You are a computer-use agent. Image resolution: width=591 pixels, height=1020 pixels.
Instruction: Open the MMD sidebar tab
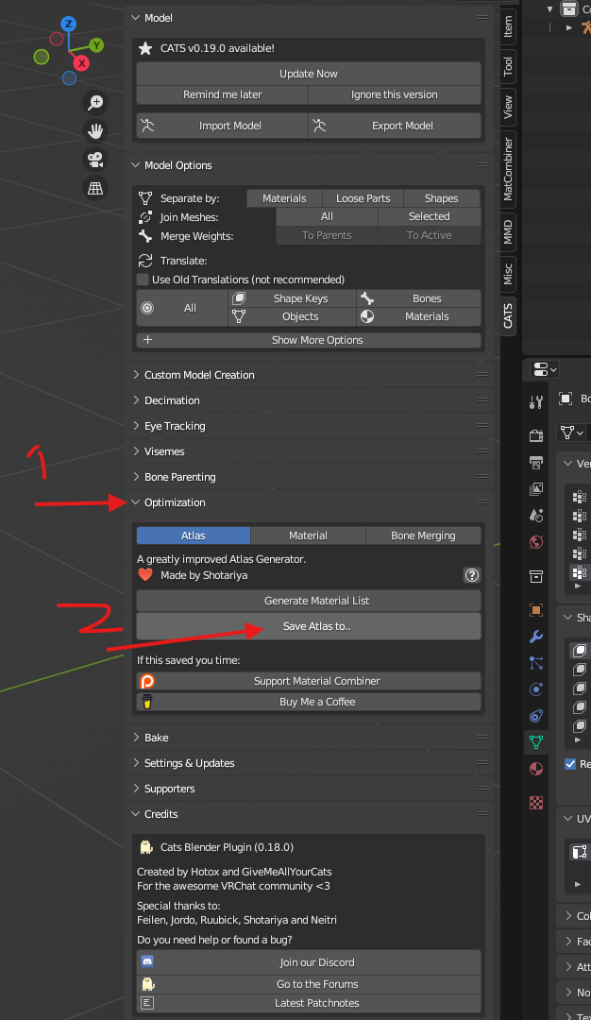tap(508, 231)
